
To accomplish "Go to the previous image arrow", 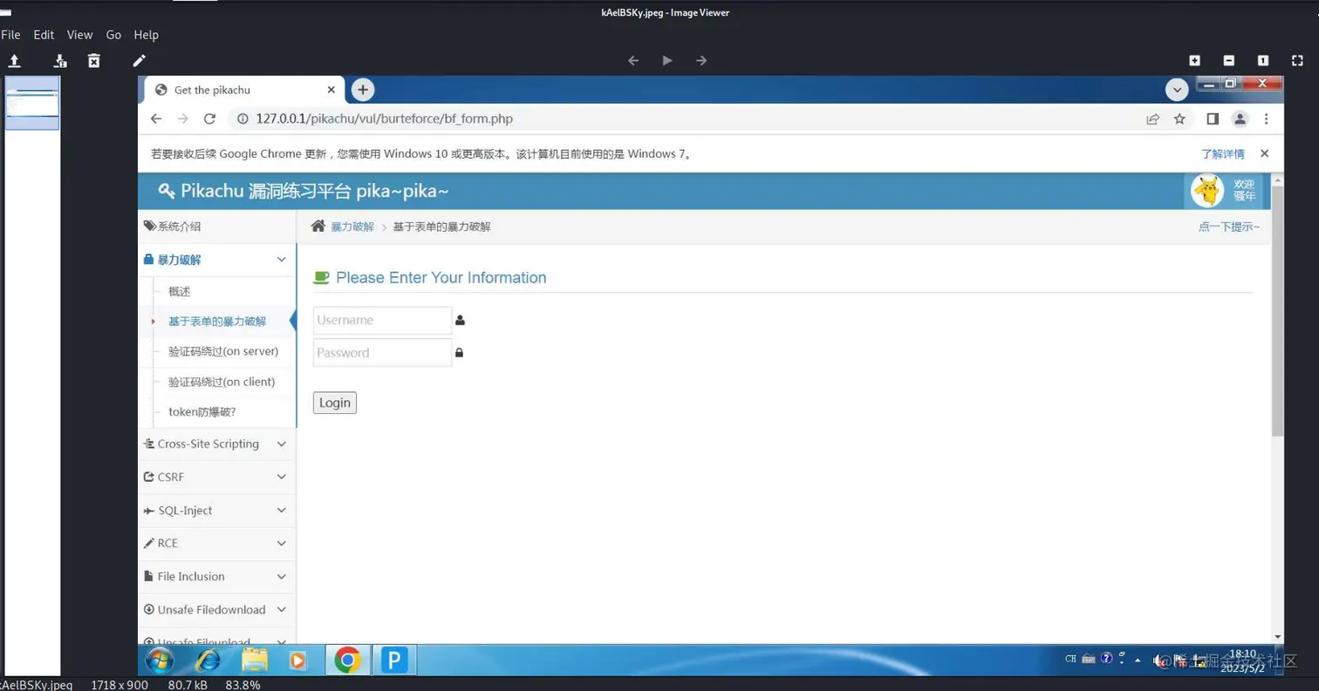I will [633, 60].
